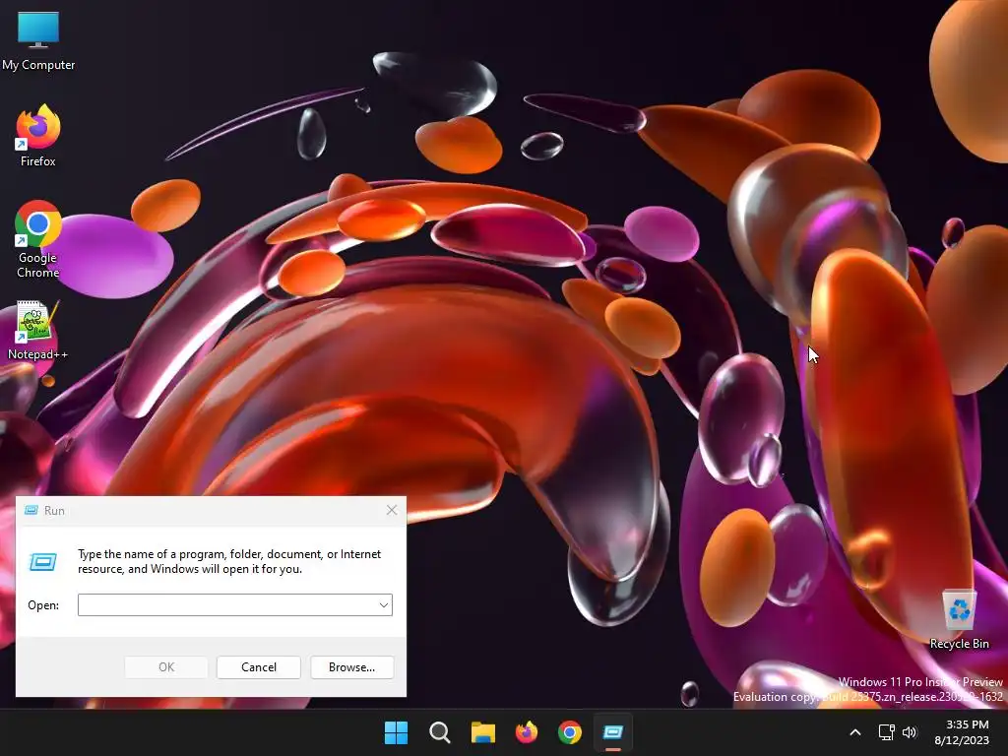The image size is (1008, 756).
Task: Click the Cancel button in Run
Action: (x=259, y=667)
